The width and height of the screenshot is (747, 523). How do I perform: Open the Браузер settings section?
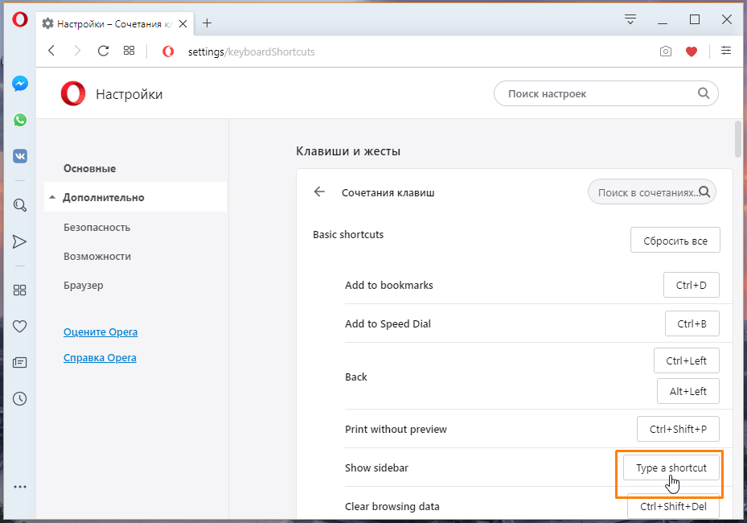point(84,285)
